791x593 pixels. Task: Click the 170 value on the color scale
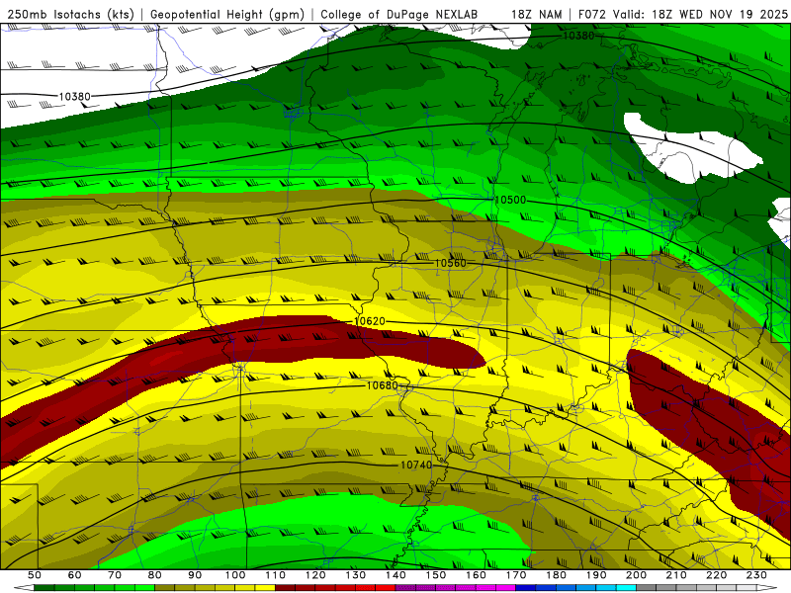[x=515, y=575]
